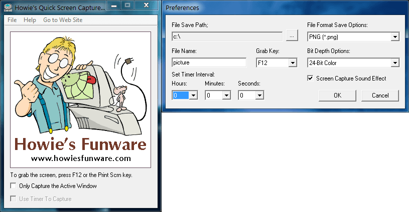Screen dimensions: 409x212
Task: Click the File Name field containing picture
Action: (209, 62)
